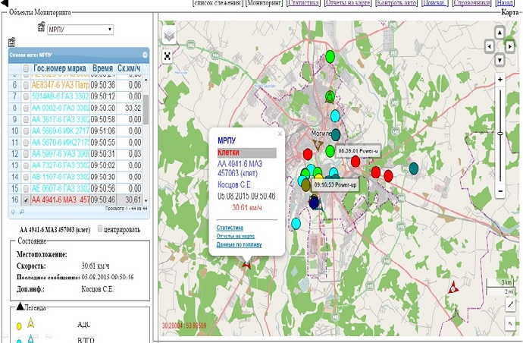Pan the map left with arrow

pyautogui.click(x=490, y=46)
